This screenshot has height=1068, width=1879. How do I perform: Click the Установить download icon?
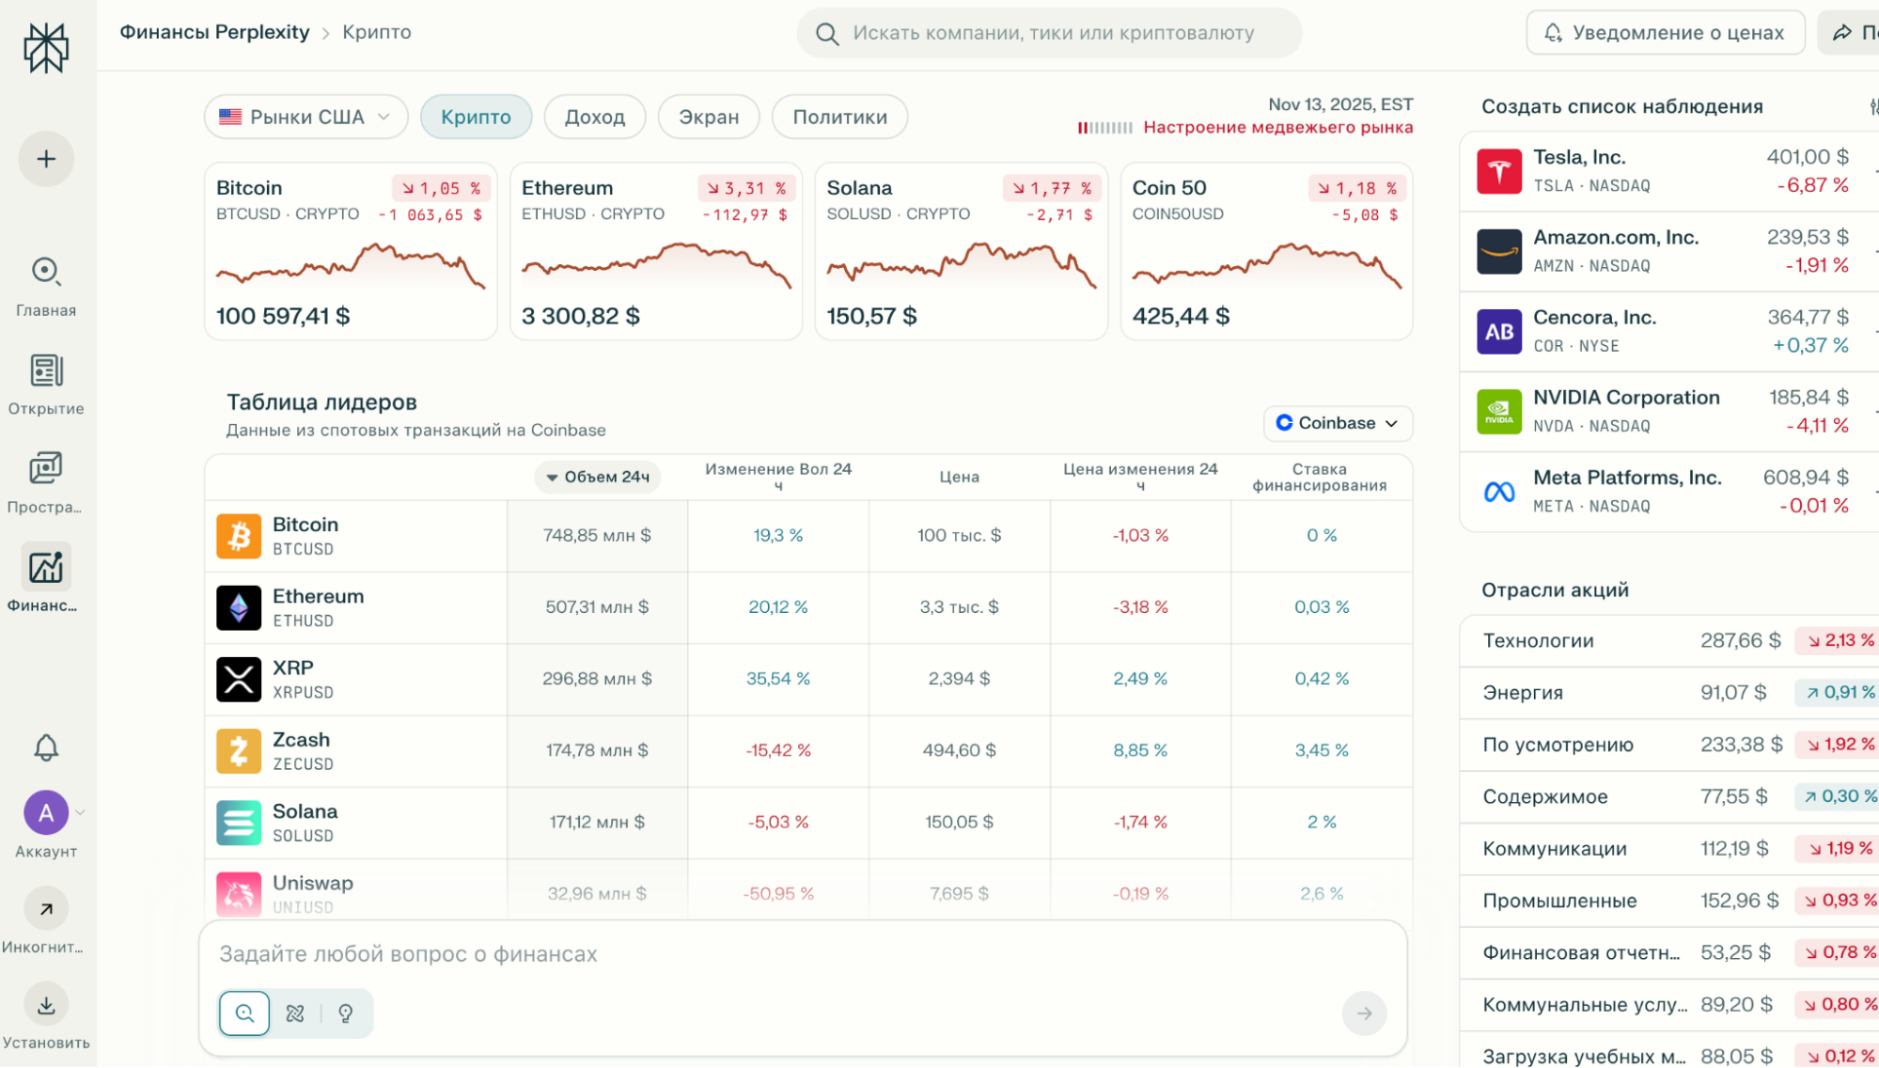point(46,1005)
